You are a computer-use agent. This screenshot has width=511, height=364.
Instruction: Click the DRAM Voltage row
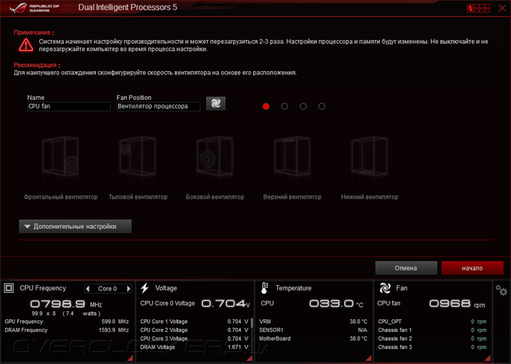point(194,347)
